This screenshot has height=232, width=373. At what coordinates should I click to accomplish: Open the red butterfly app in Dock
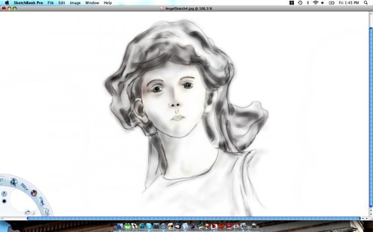pos(221,227)
